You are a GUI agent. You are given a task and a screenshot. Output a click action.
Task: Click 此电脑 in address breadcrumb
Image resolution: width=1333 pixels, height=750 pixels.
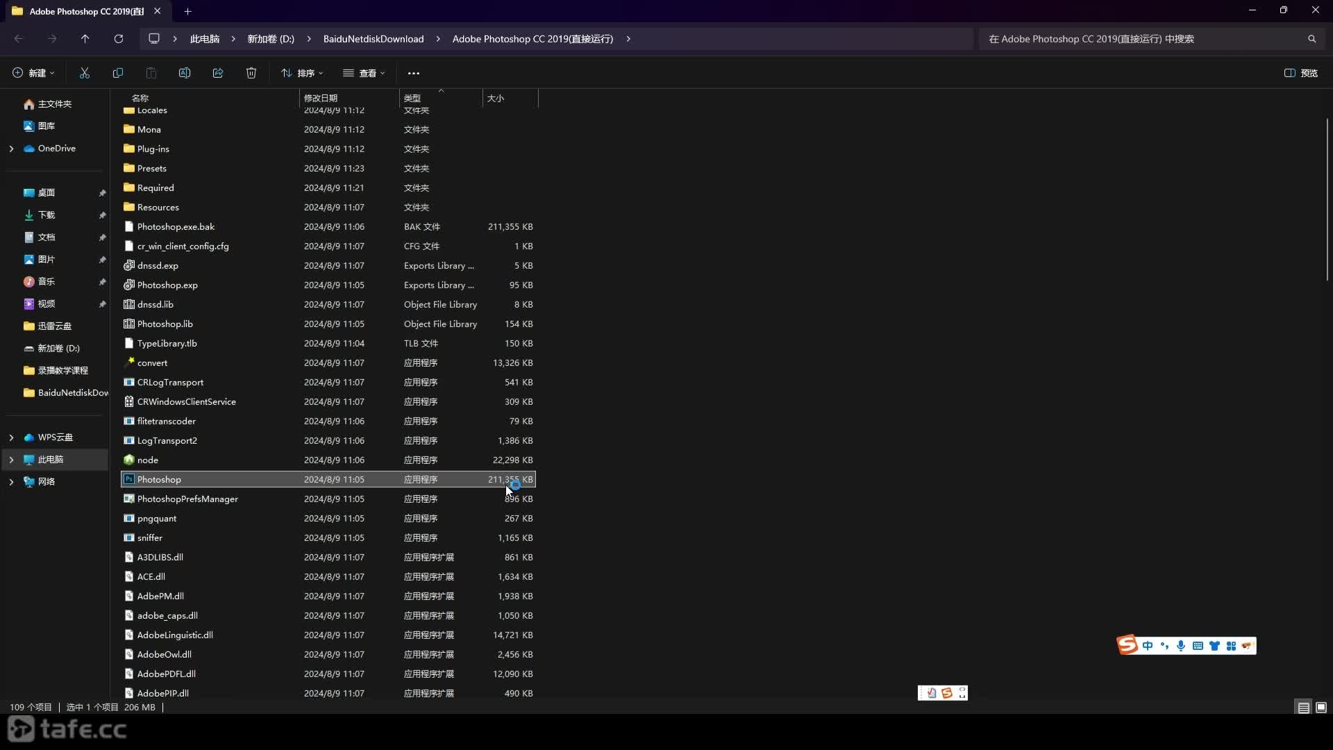[205, 39]
